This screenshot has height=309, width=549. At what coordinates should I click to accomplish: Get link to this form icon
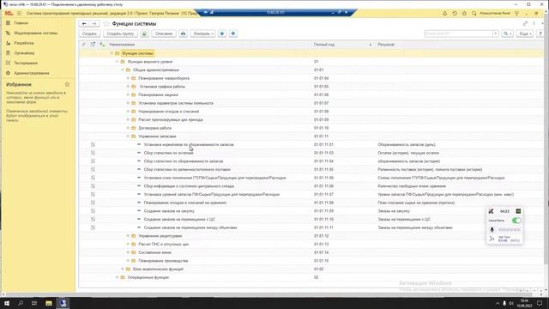(525, 23)
